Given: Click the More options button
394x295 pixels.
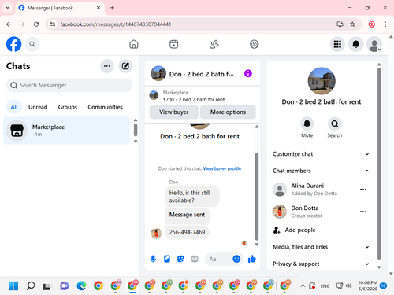Looking at the screenshot, I should (228, 112).
